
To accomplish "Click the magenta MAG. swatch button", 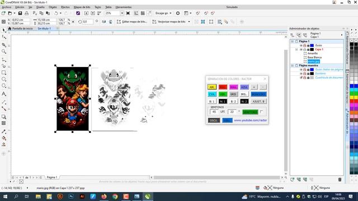I will (x=233, y=87).
